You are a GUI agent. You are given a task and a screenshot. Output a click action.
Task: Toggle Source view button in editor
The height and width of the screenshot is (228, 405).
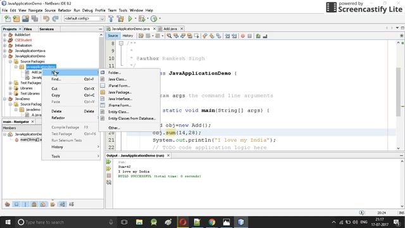(113, 35)
